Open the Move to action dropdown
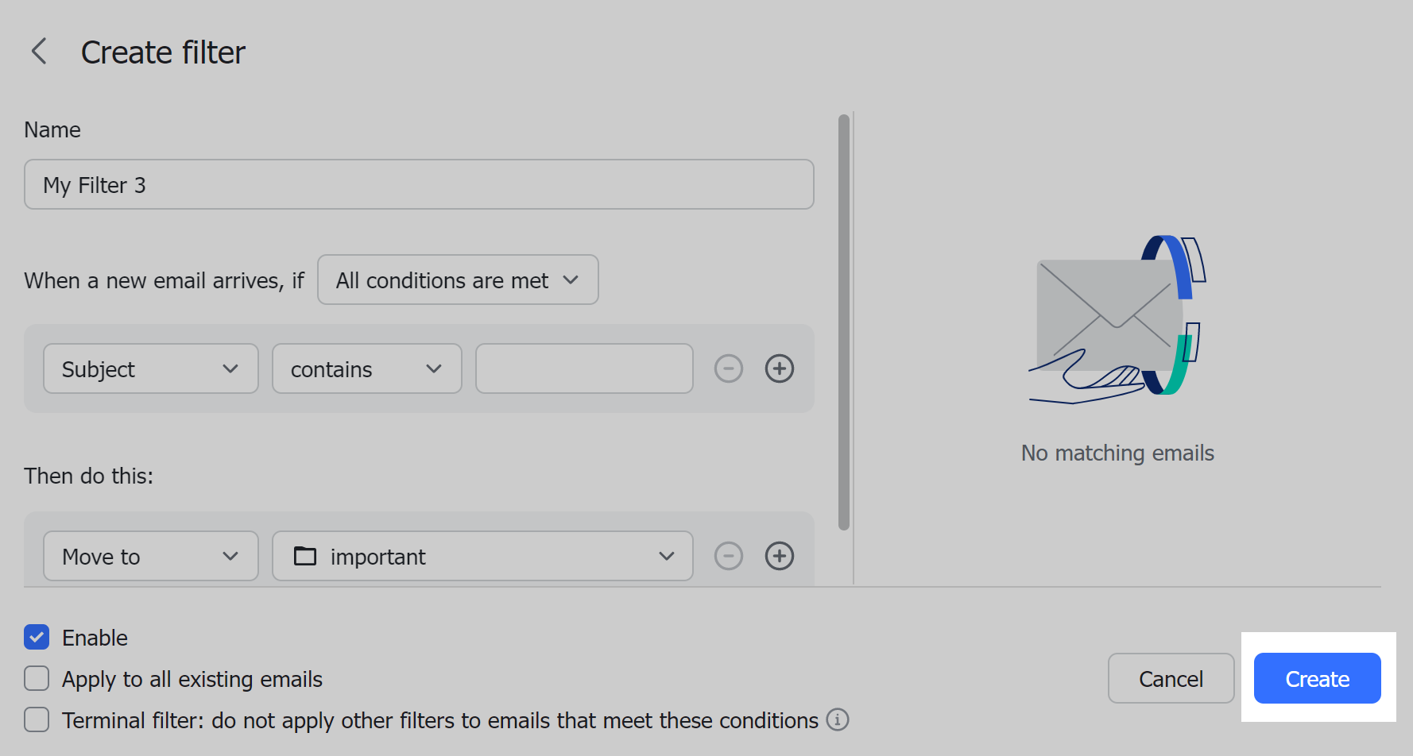1413x756 pixels. tap(150, 556)
